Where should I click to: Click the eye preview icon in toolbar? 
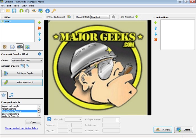(34, 11)
